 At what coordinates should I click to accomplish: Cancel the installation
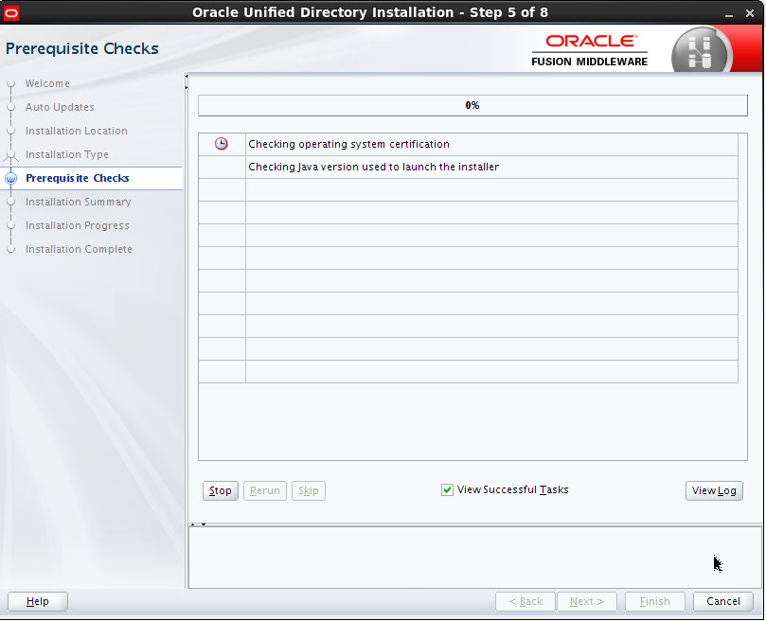point(723,601)
